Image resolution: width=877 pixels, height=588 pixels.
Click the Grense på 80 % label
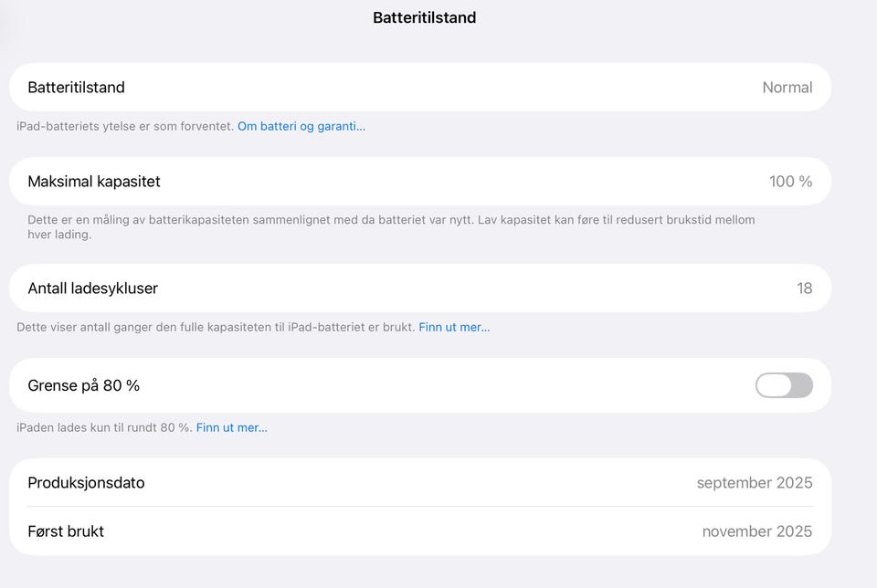[x=83, y=385]
